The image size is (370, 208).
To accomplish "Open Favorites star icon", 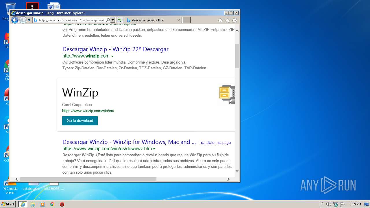I will (227, 21).
